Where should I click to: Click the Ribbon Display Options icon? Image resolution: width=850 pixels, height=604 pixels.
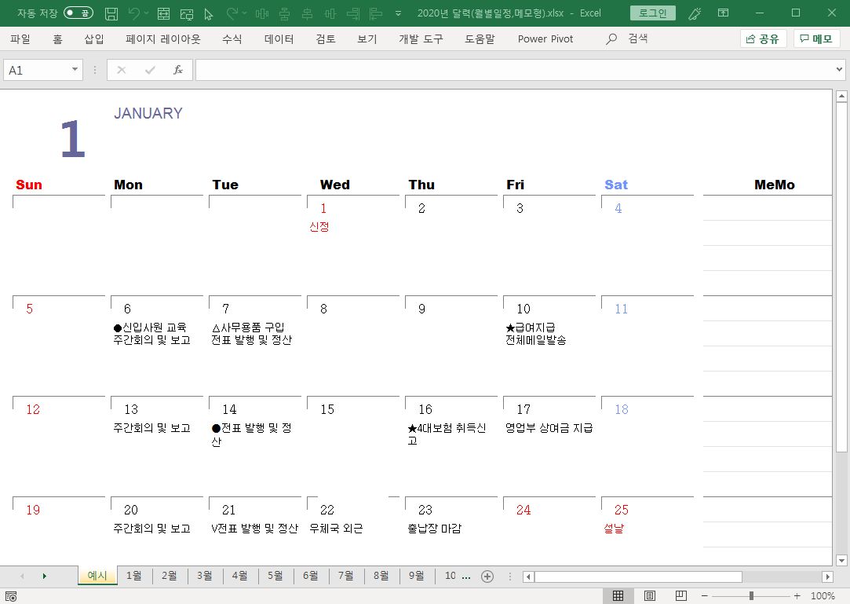723,13
